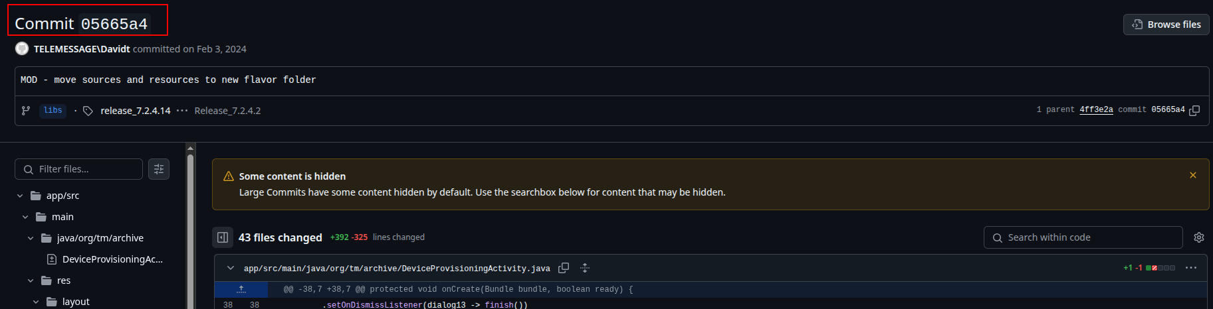Dismiss the hidden content warning

(1193, 175)
